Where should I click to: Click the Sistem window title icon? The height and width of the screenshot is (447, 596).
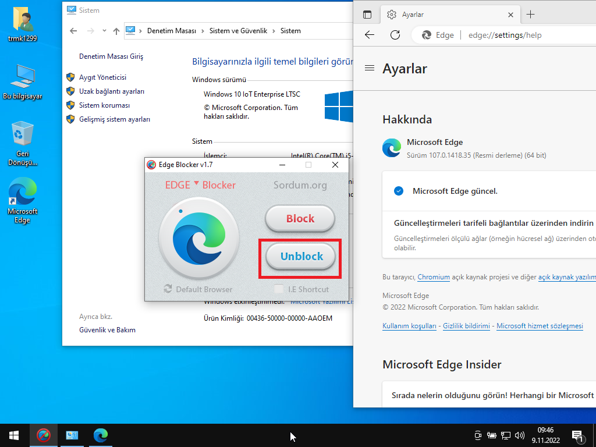point(72,10)
